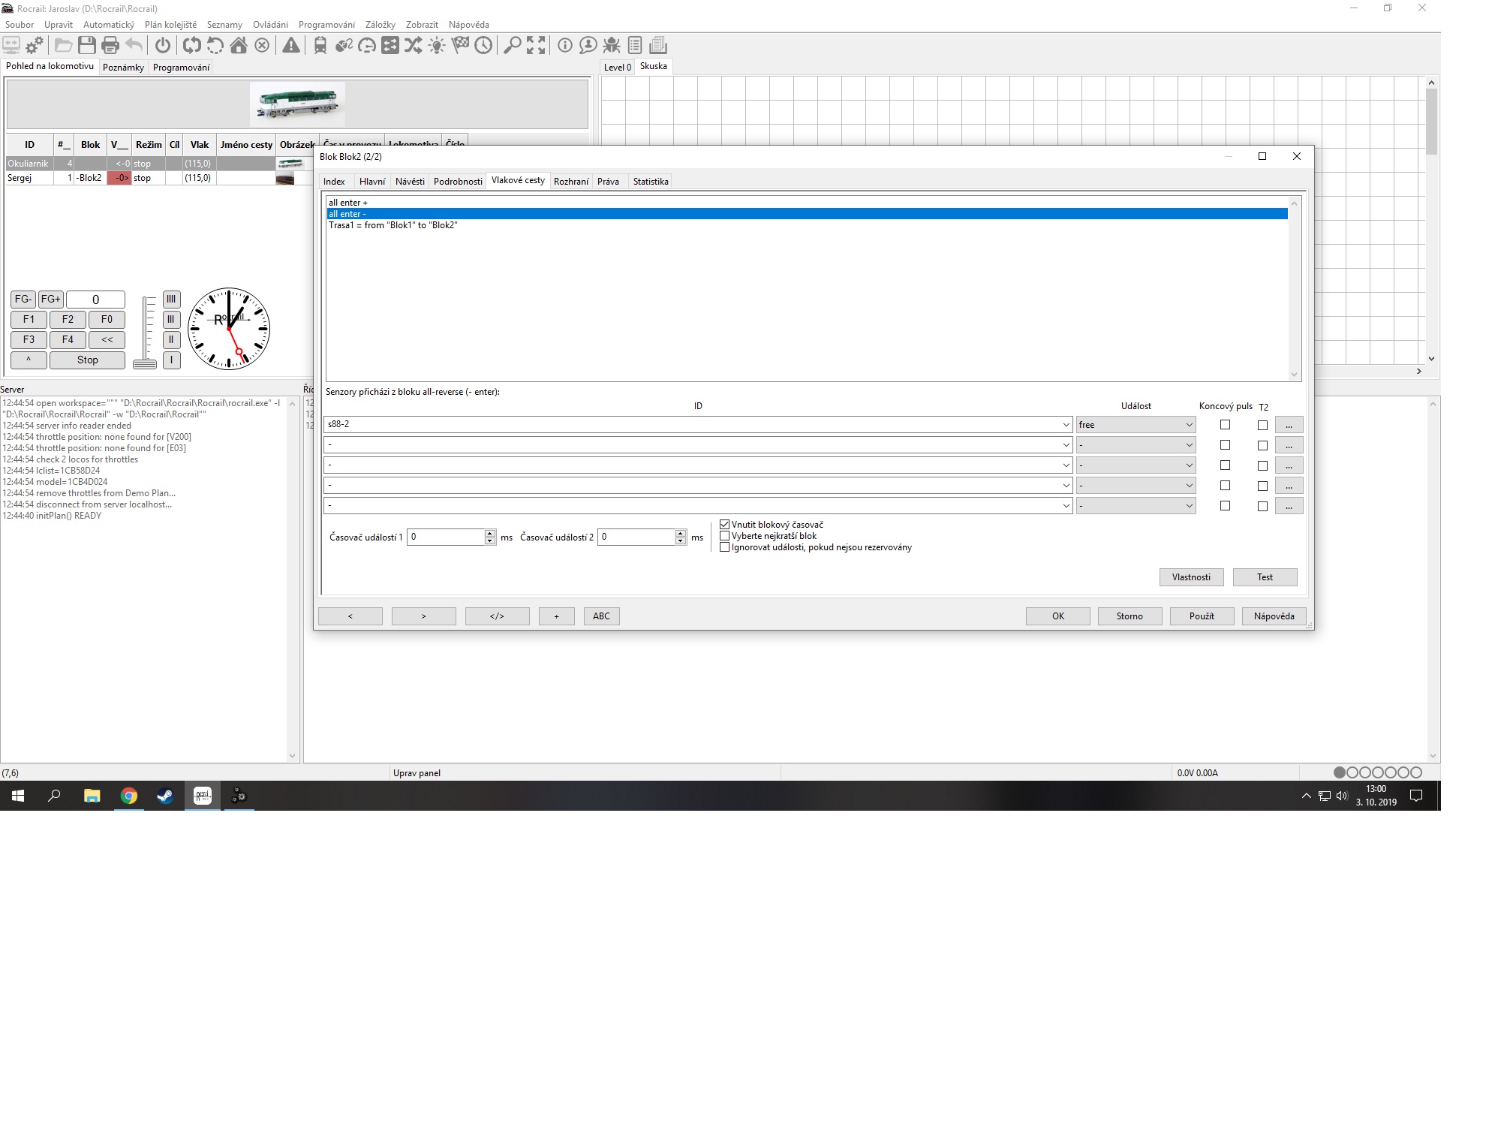Enable Vyberte nejkratší blok checkbox
The width and height of the screenshot is (1501, 1126).
725,536
